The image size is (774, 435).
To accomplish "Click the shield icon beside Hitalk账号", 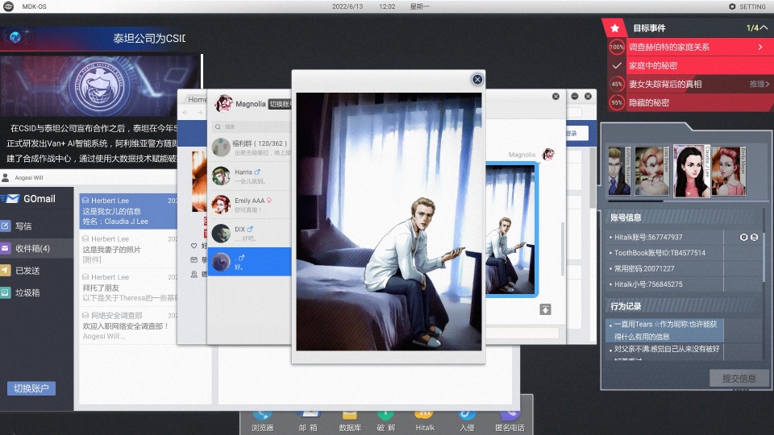I will (x=743, y=237).
